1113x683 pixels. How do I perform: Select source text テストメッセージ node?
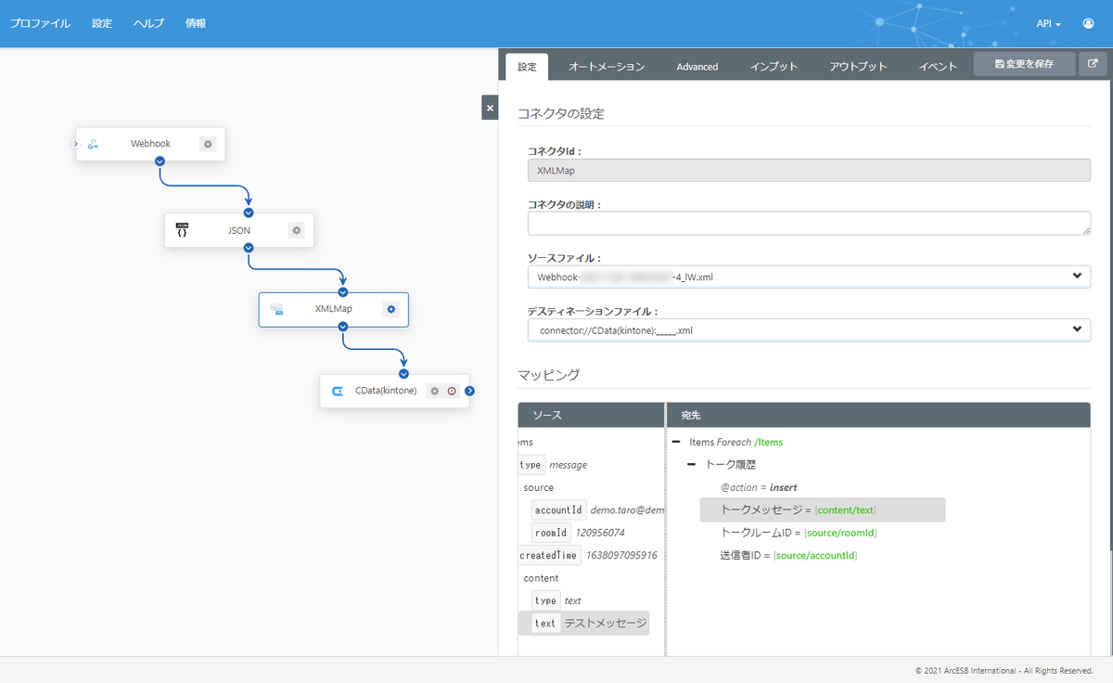[584, 623]
